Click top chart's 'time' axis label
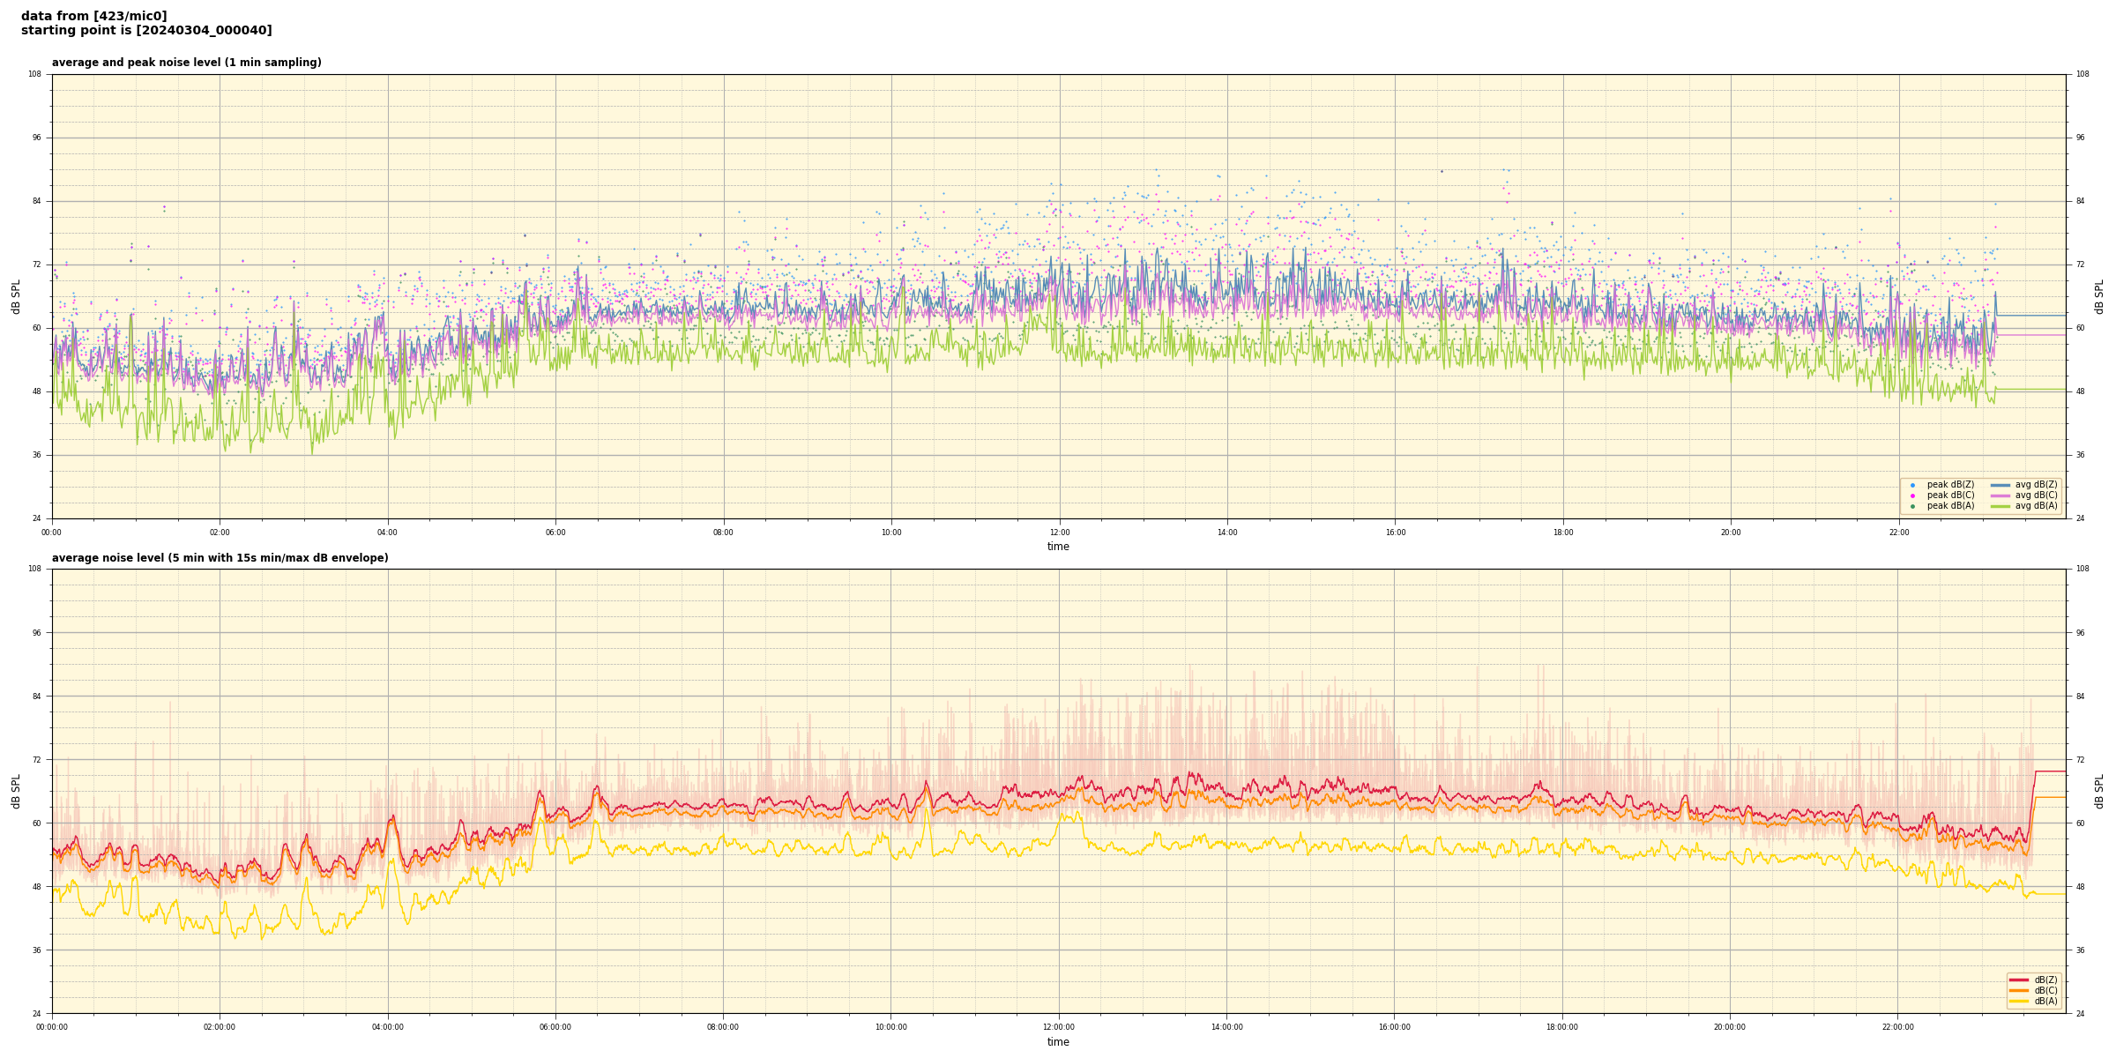The image size is (2116, 1058). [1058, 547]
